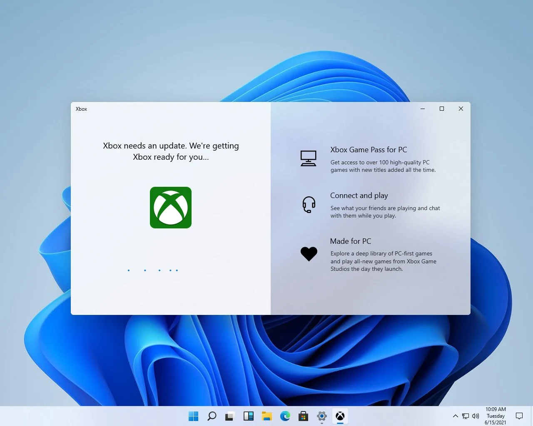This screenshot has width=533, height=426.
Task: Expand hidden icons in the system tray
Action: [x=455, y=416]
